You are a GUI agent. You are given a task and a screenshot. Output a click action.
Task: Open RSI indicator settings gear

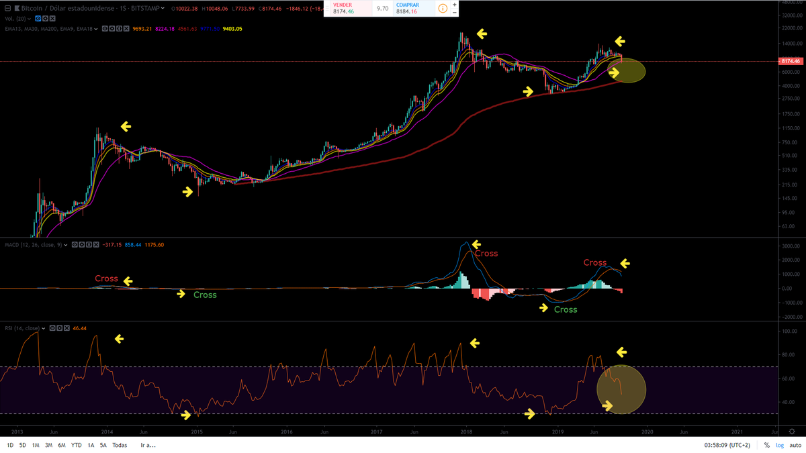(x=59, y=328)
